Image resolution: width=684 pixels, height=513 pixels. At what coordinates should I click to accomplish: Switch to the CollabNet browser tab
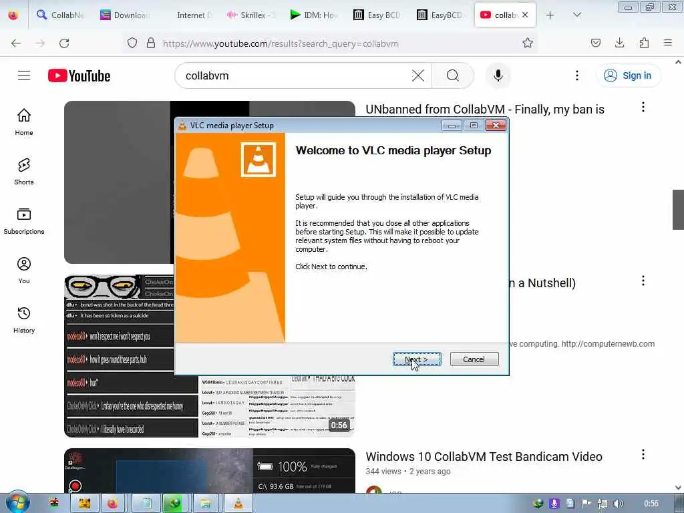60,15
